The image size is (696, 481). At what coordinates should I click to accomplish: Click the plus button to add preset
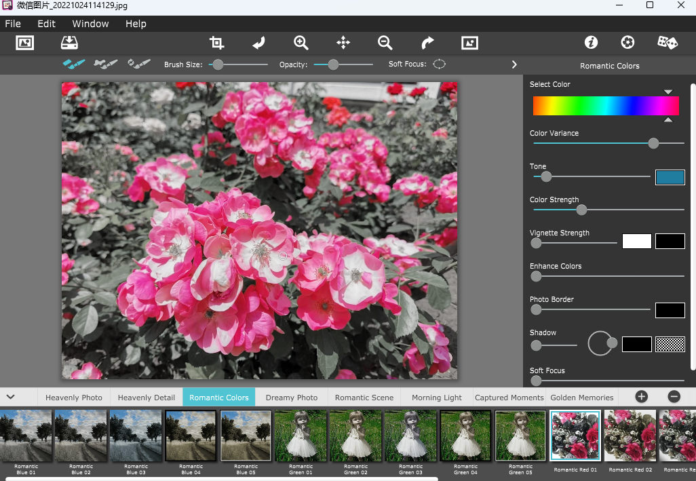641,397
